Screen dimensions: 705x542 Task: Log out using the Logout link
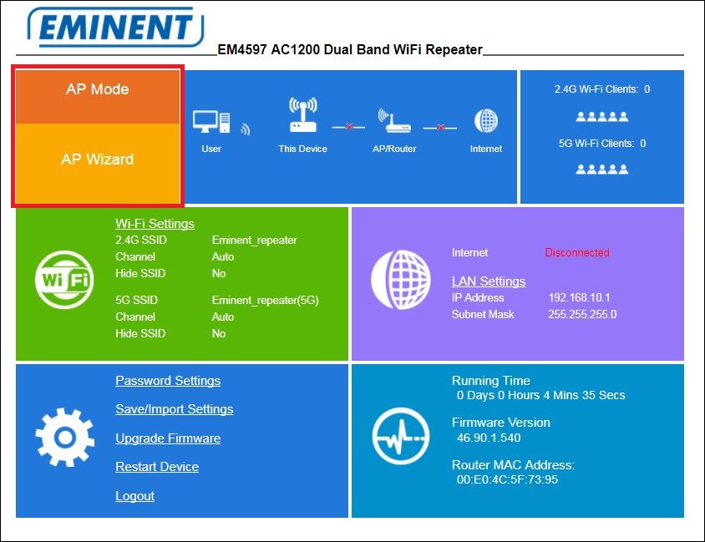coord(134,496)
